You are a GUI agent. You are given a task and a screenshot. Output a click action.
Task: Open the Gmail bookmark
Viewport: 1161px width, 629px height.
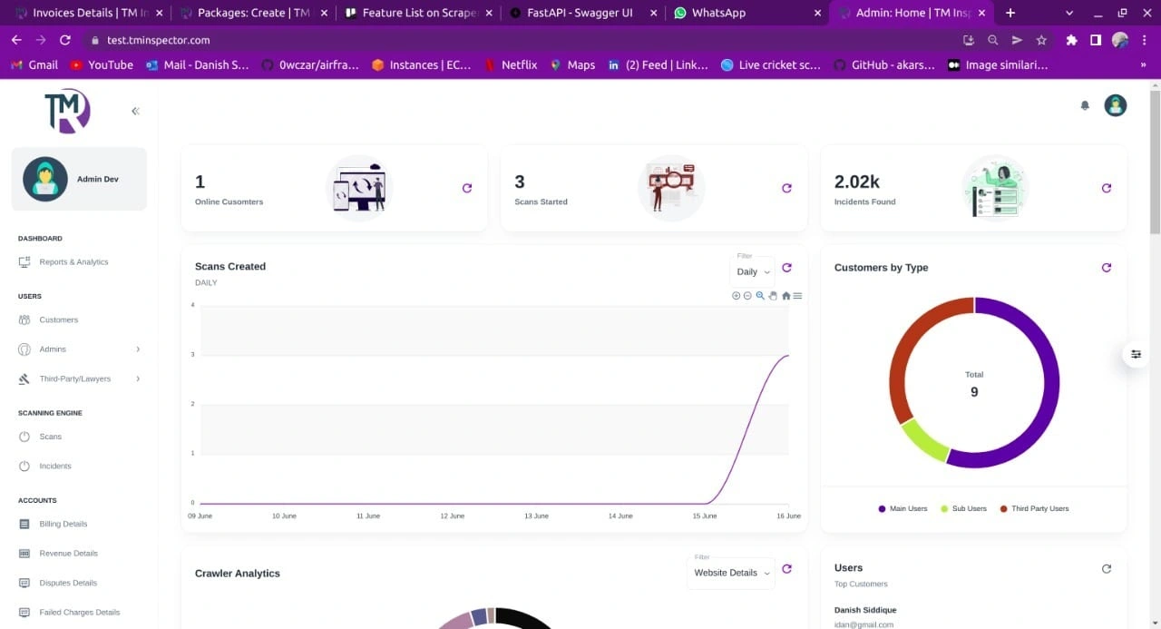tap(34, 64)
